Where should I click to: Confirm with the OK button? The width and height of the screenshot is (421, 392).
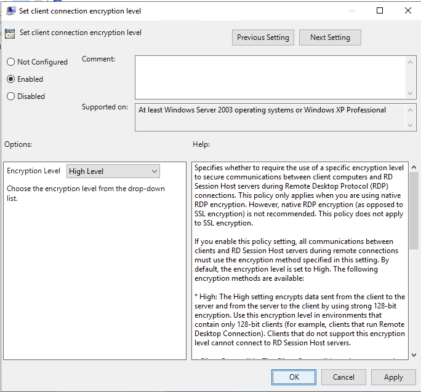pyautogui.click(x=294, y=377)
